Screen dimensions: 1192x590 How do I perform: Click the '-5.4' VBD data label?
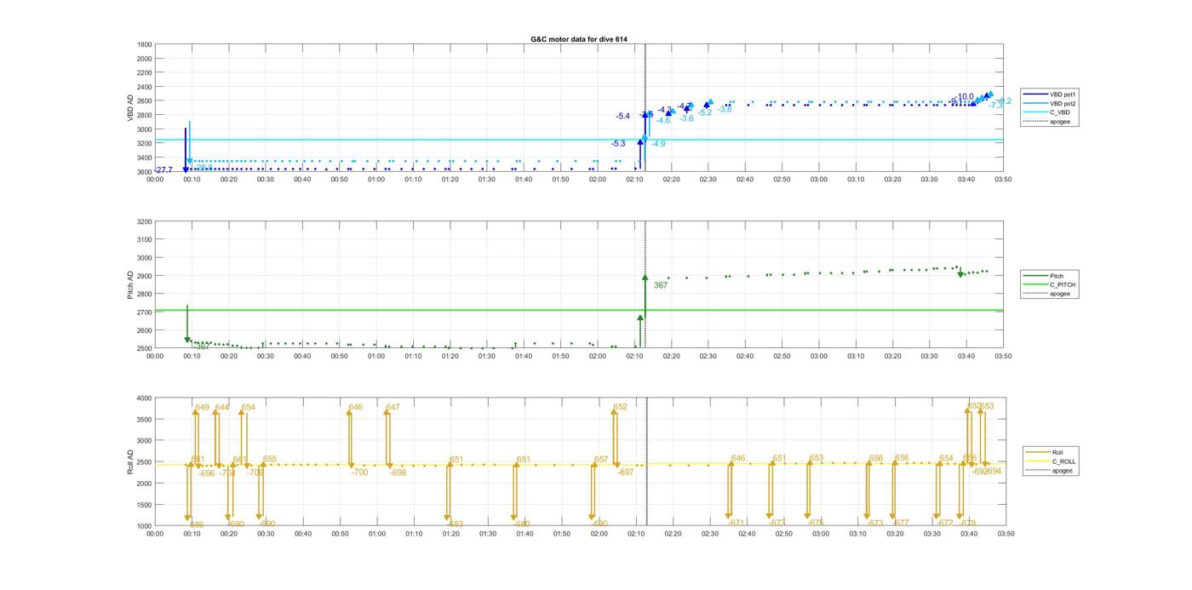pos(622,116)
